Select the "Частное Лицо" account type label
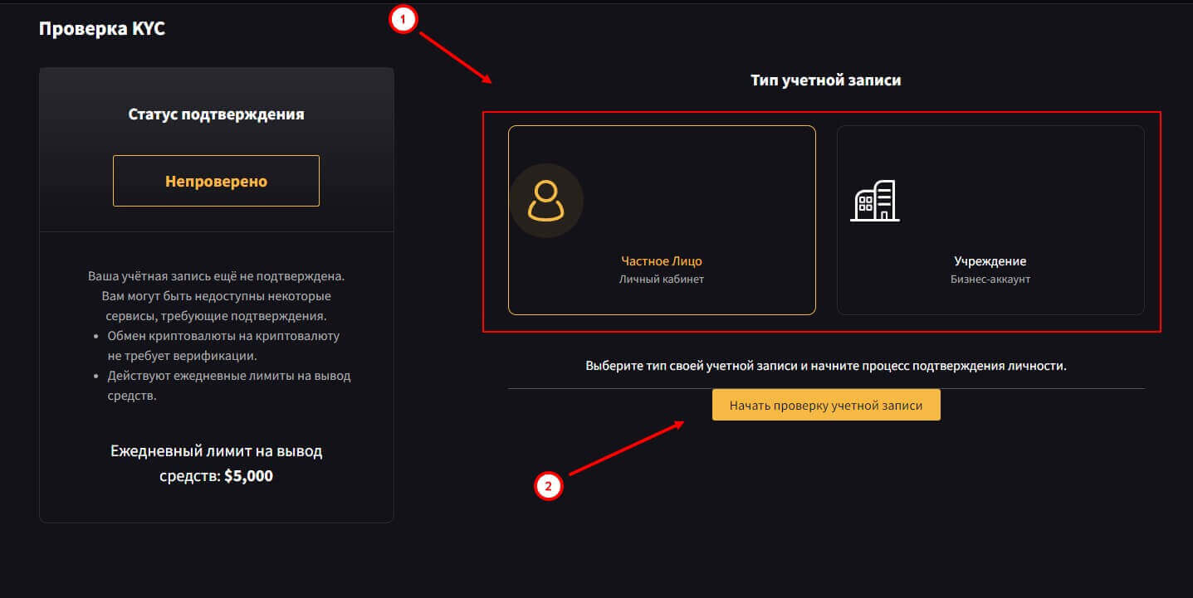Image resolution: width=1193 pixels, height=598 pixels. (662, 261)
